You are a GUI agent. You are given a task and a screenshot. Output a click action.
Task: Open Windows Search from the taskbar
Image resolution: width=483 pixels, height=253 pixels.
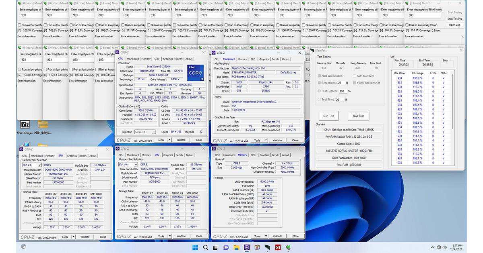[205, 247]
